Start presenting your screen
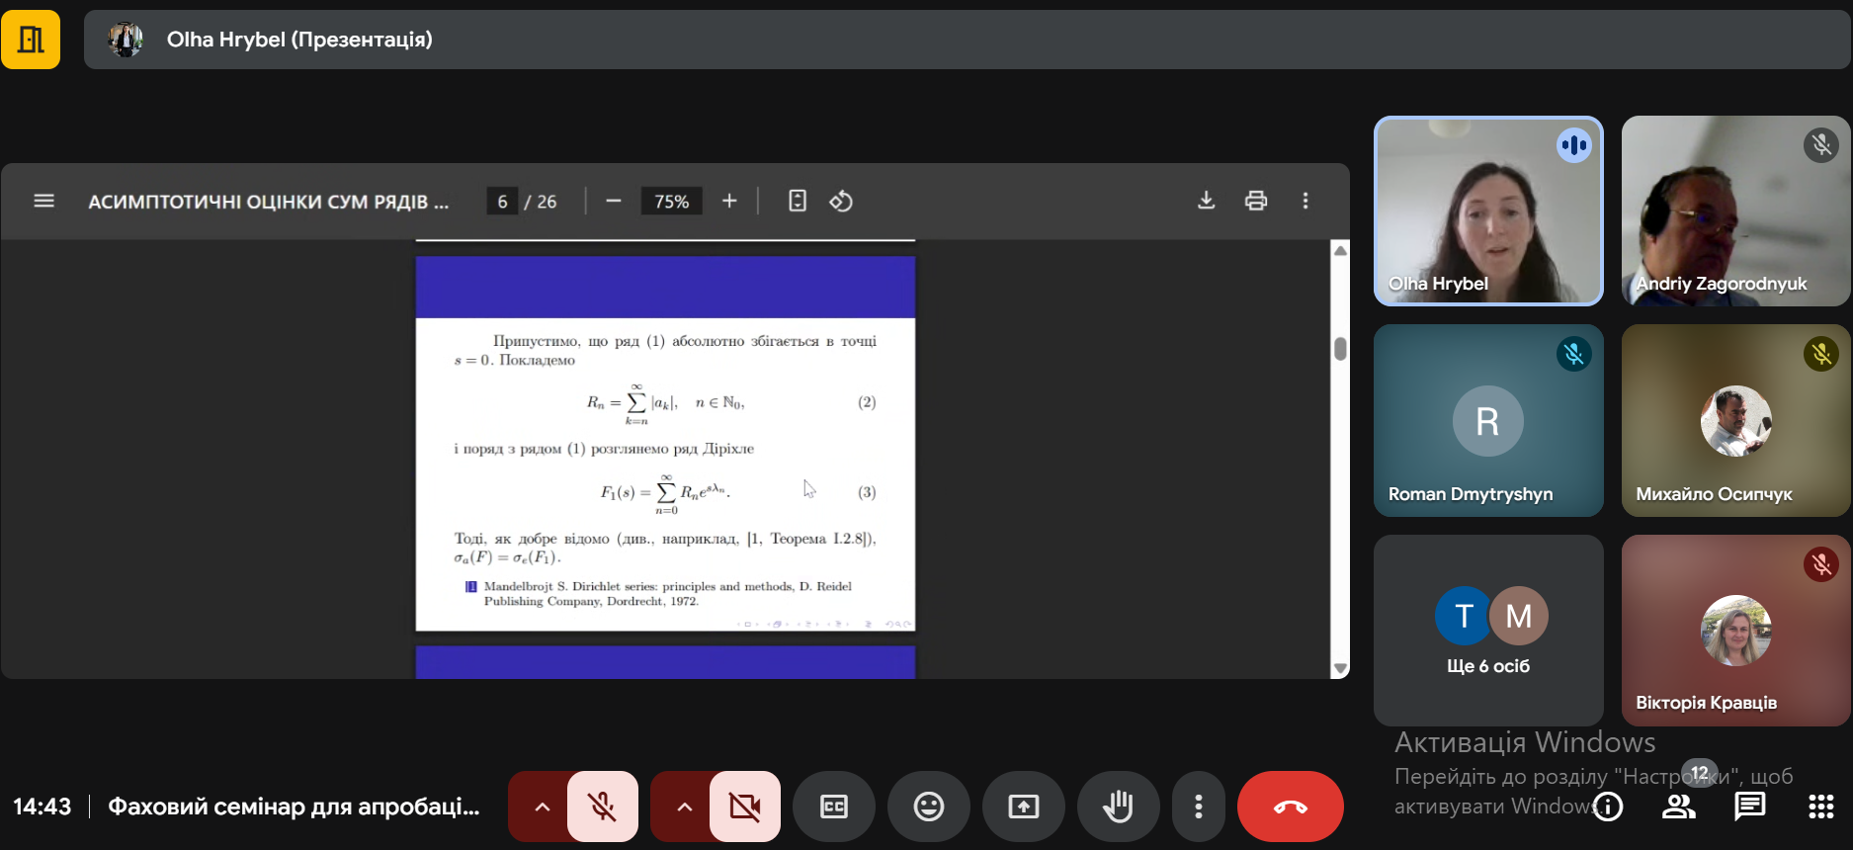The height and width of the screenshot is (850, 1853). [x=1023, y=807]
